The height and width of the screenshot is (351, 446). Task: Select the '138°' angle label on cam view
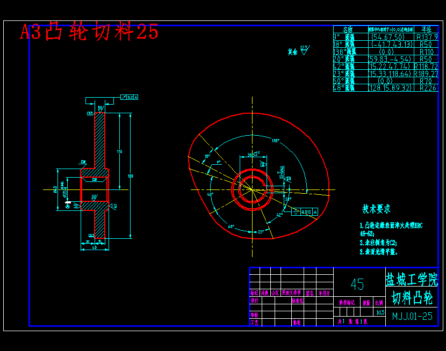pyautogui.click(x=275, y=141)
